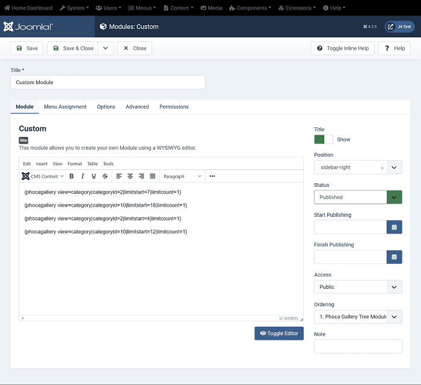The width and height of the screenshot is (421, 385).
Task: Click the Save button
Action: click(26, 48)
